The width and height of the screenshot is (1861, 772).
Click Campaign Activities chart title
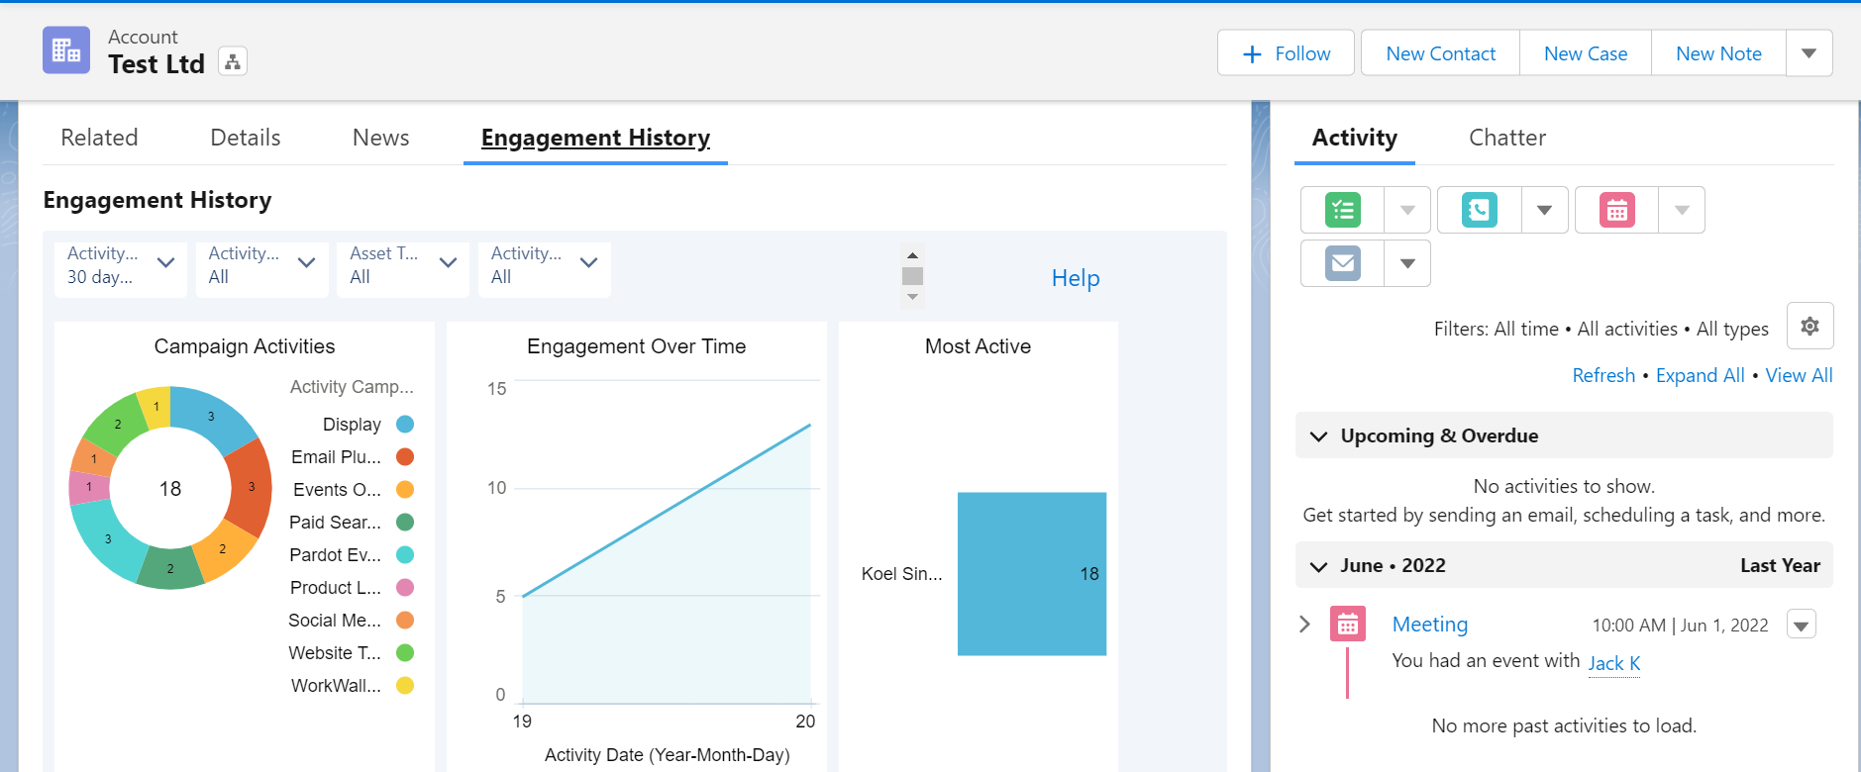click(245, 346)
